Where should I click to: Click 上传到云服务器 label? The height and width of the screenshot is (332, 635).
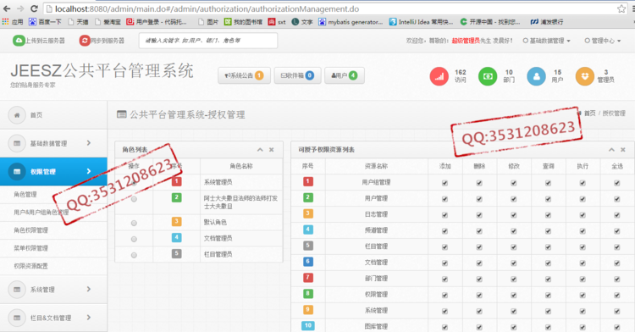[x=46, y=41]
